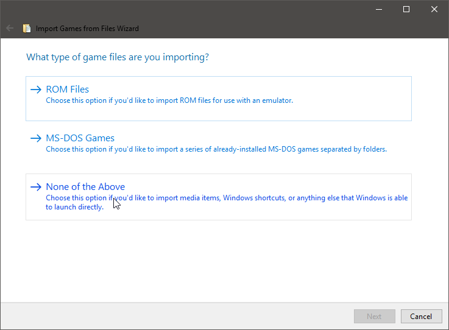
Task: Click the wizard folder icon beside the title
Action: coord(27,28)
